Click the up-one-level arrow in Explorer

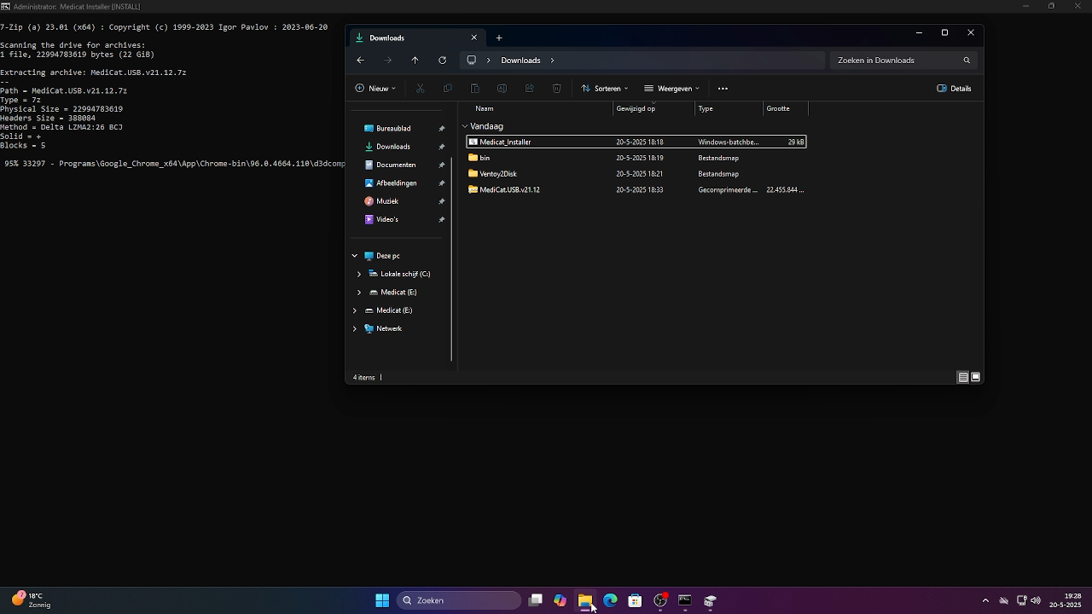click(415, 61)
